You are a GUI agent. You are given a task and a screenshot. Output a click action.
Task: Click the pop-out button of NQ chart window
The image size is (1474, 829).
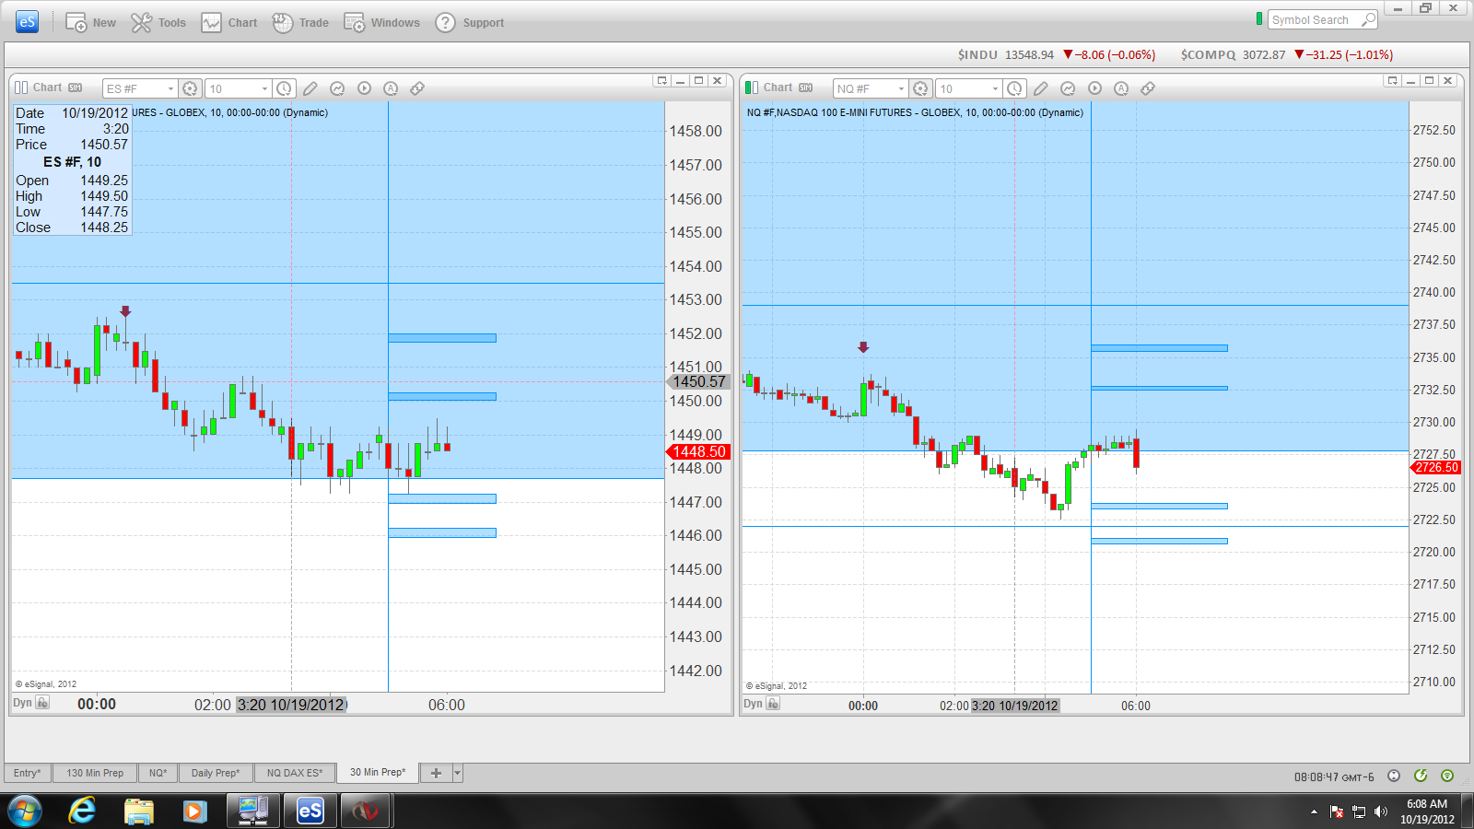pos(1392,81)
